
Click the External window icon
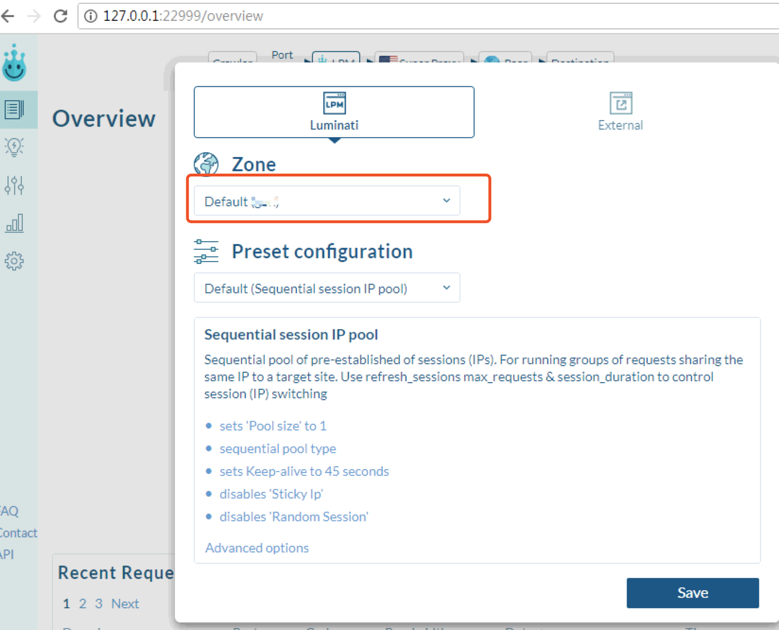pyautogui.click(x=621, y=103)
